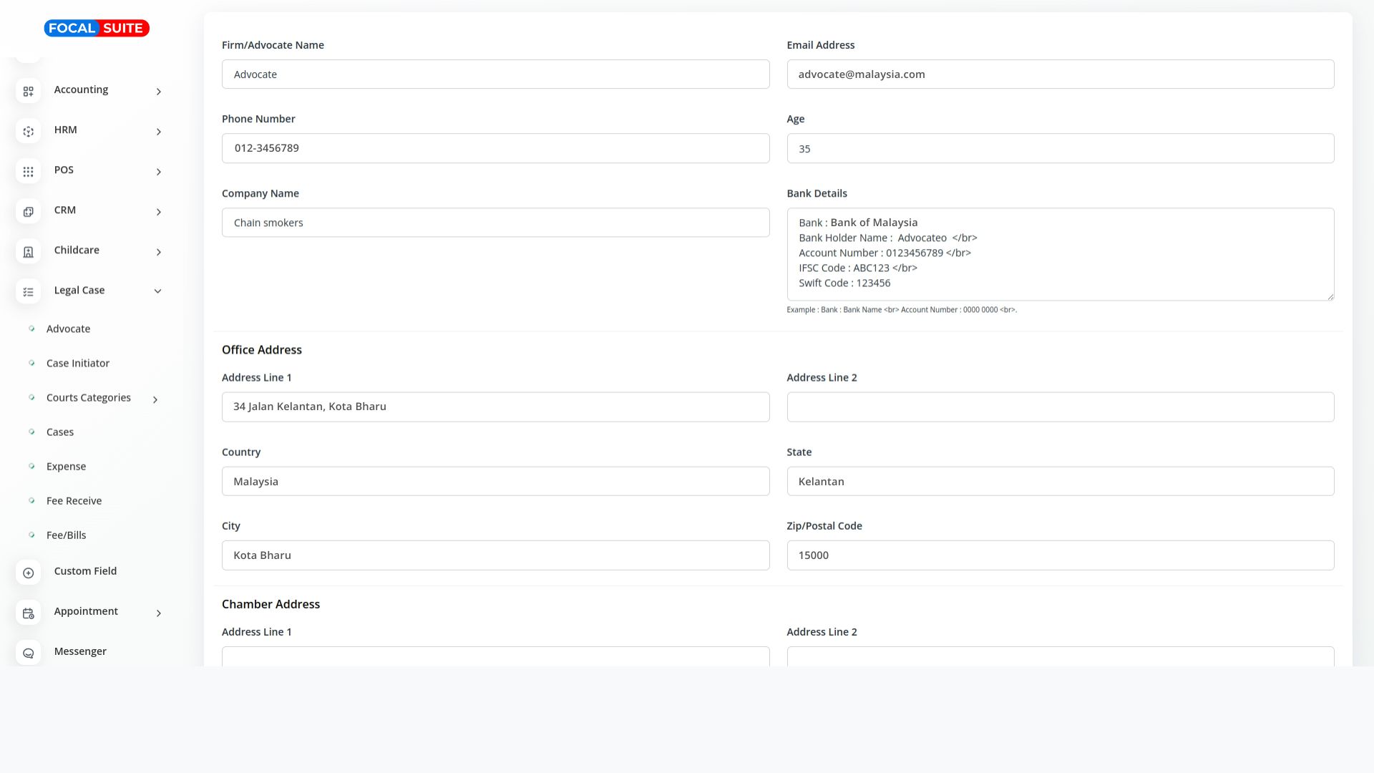The image size is (1374, 773).
Task: Click the Childcare building icon
Action: (x=28, y=251)
